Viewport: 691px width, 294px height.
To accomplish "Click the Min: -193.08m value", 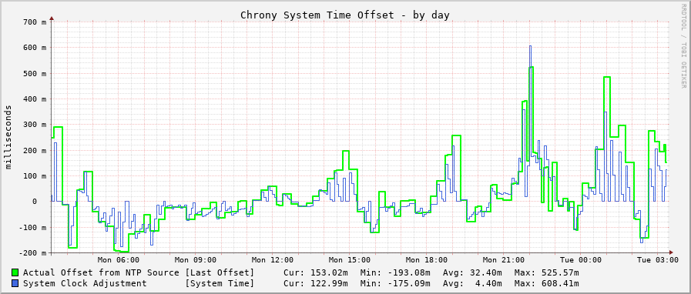I will 395,273.
